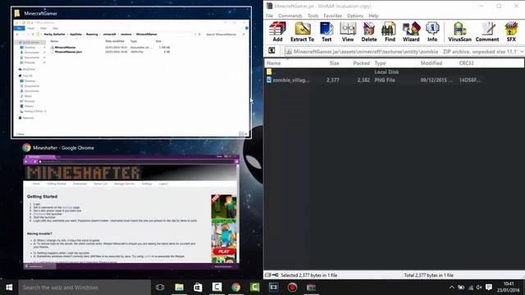Sort WinRAR list by CRC32 column
The image size is (525, 295).
pyautogui.click(x=466, y=63)
